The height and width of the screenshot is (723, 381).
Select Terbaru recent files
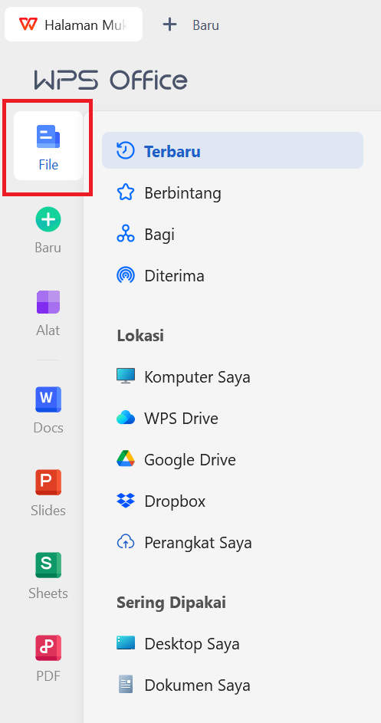(x=232, y=151)
